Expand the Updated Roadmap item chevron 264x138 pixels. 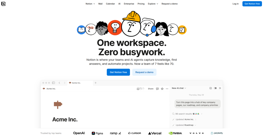click(195, 125)
